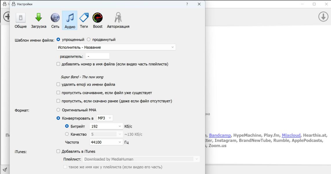
Task: Expand the Битрейт 192 dropdown
Action: coord(107,126)
